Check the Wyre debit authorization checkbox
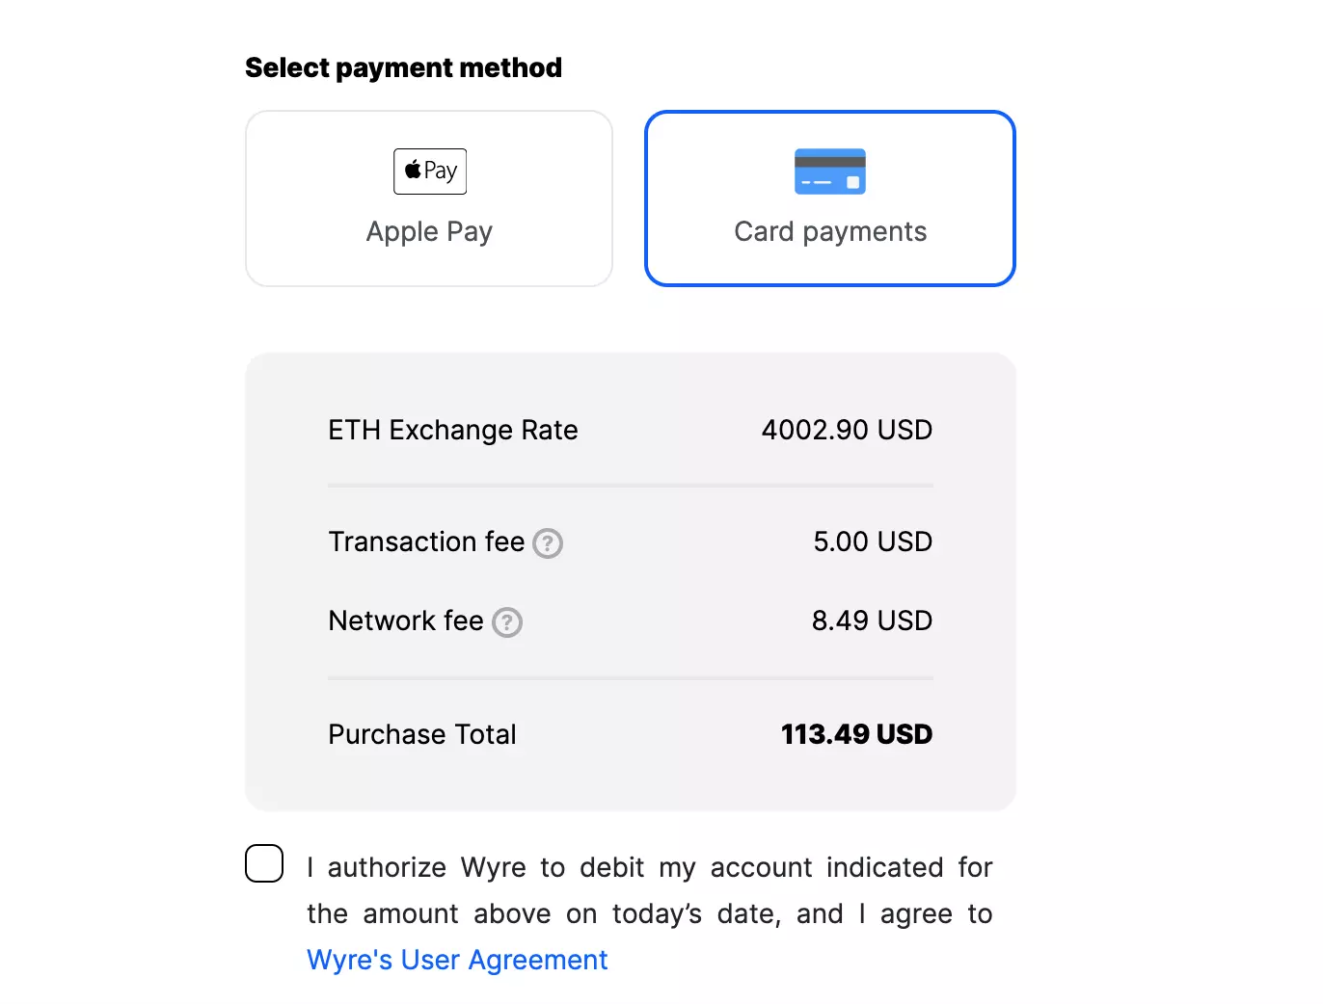 click(x=264, y=863)
